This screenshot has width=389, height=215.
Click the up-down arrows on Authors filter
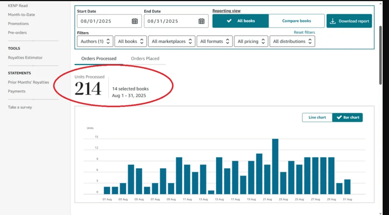click(108, 42)
